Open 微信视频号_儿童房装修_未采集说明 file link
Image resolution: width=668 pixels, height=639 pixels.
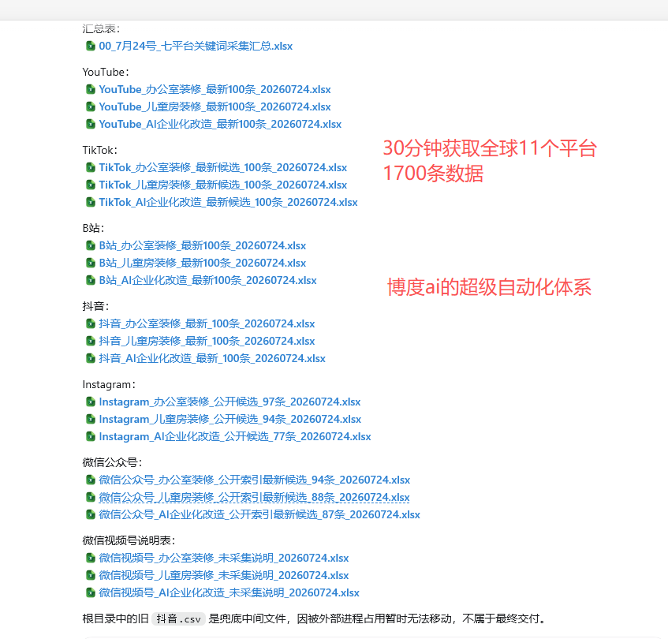tap(224, 576)
